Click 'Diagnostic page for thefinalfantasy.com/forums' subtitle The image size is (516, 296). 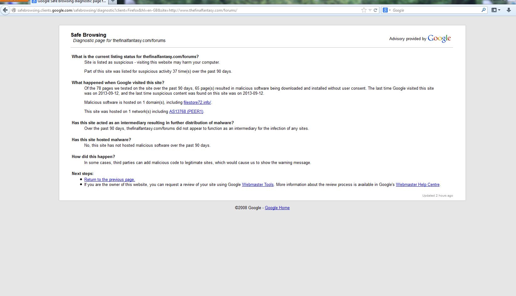(119, 41)
